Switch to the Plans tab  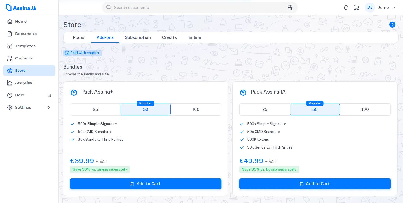[78, 37]
